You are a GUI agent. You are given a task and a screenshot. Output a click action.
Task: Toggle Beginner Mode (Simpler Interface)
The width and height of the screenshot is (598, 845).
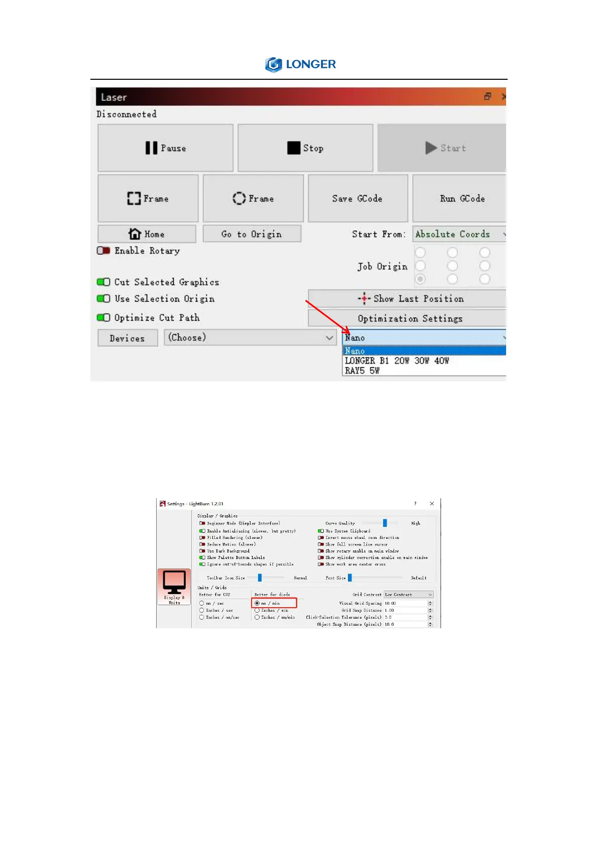(x=202, y=523)
